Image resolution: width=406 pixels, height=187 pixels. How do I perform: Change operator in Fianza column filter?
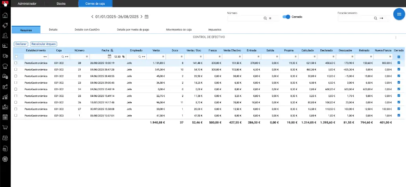point(219,56)
